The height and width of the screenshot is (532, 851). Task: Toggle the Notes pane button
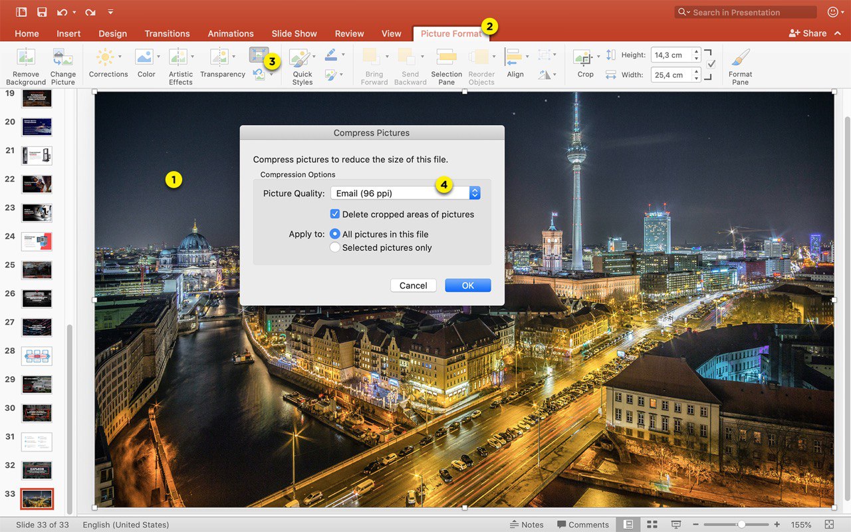pos(527,525)
